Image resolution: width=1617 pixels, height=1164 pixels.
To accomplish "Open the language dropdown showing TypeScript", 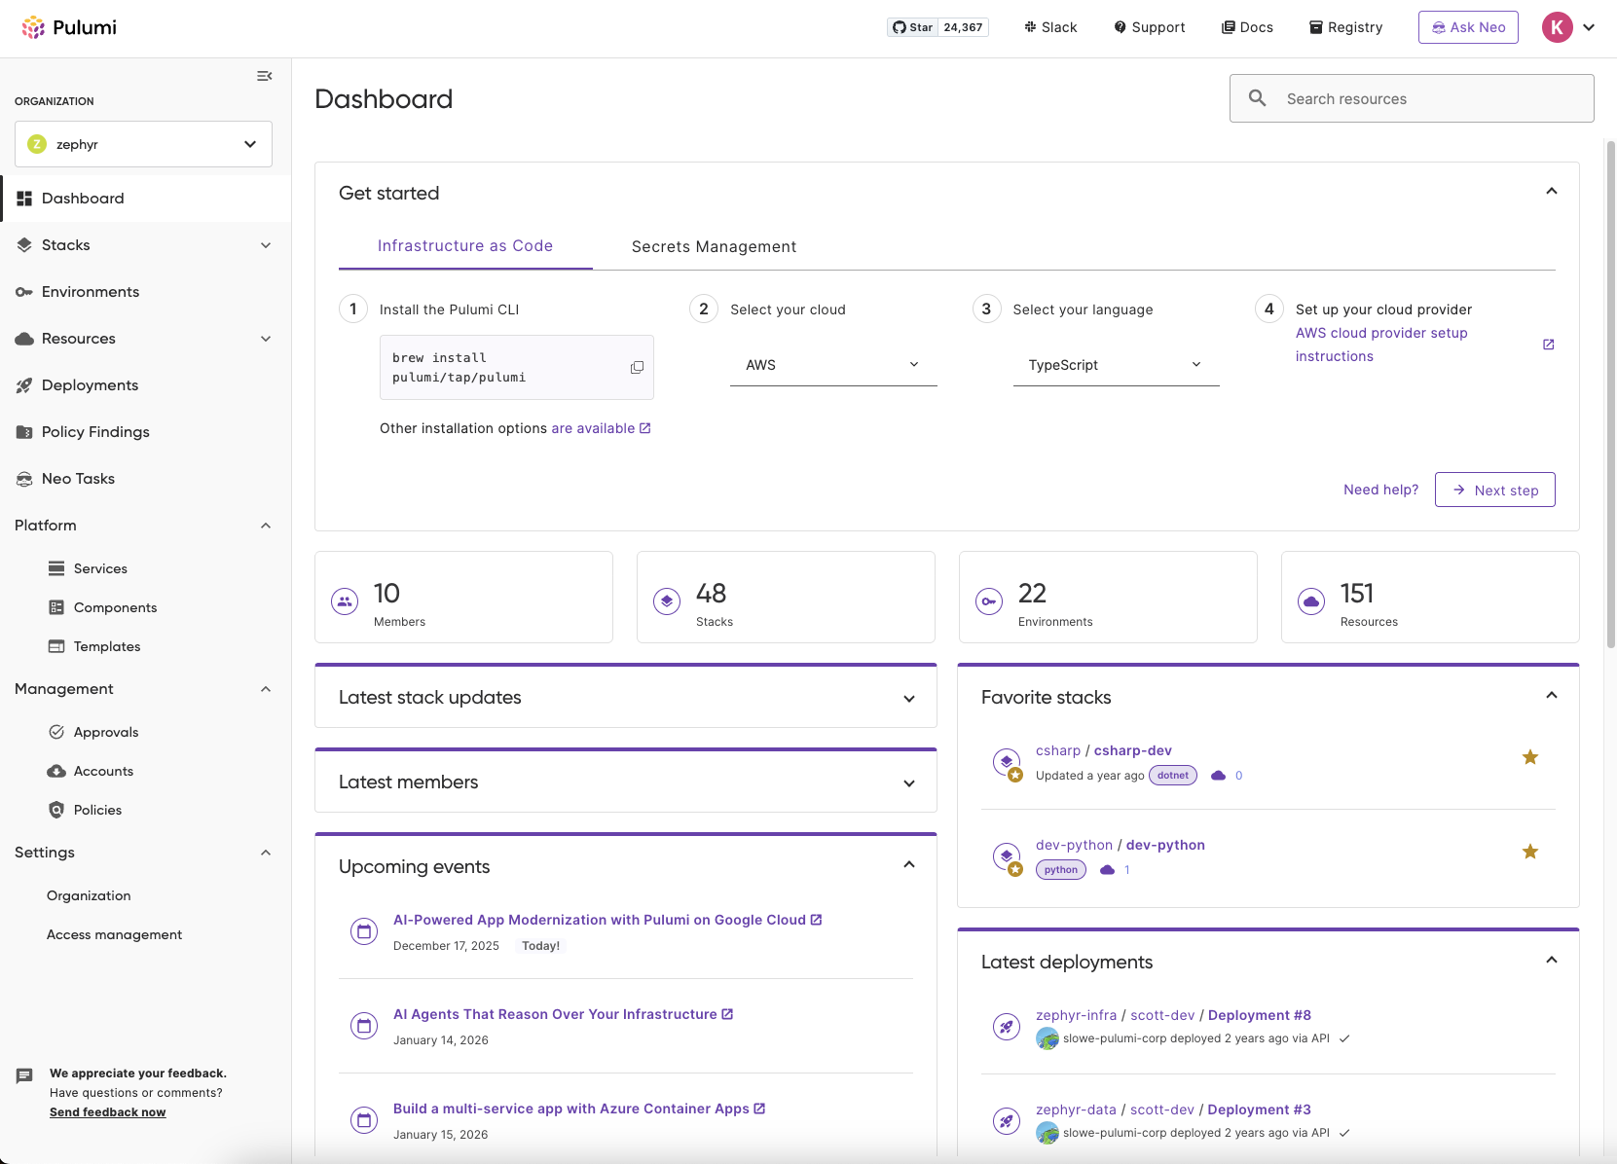I will point(1116,365).
